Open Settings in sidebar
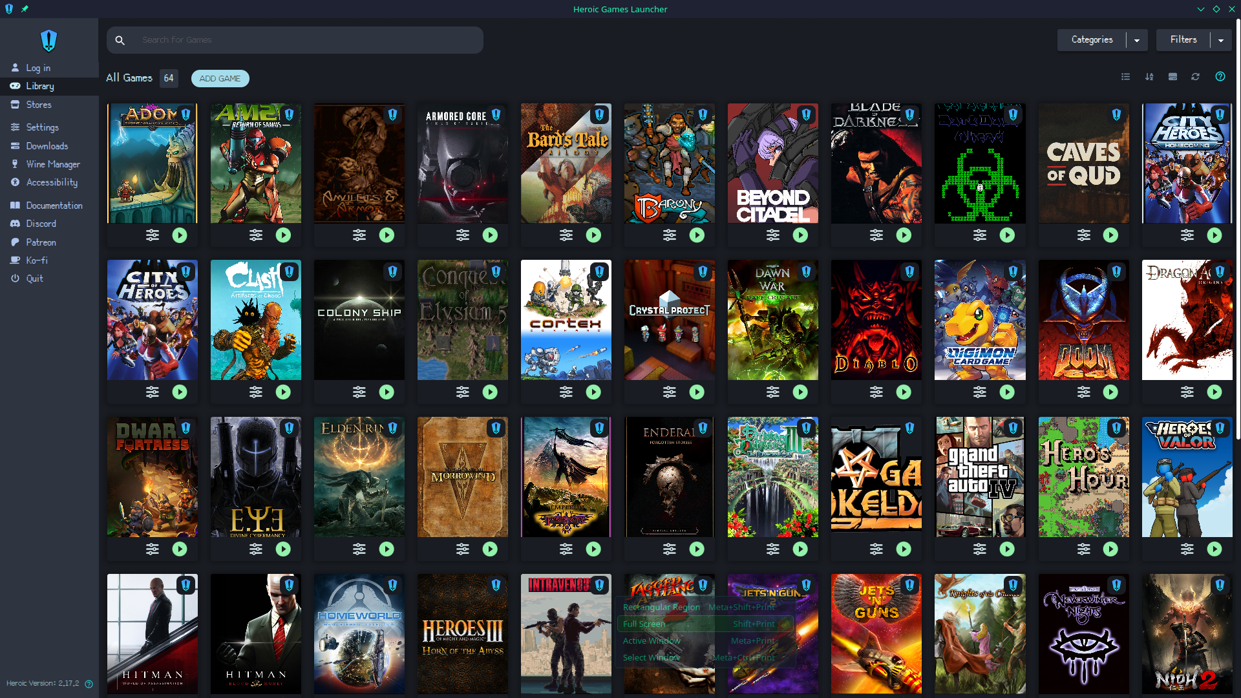The height and width of the screenshot is (698, 1241). pos(49,127)
